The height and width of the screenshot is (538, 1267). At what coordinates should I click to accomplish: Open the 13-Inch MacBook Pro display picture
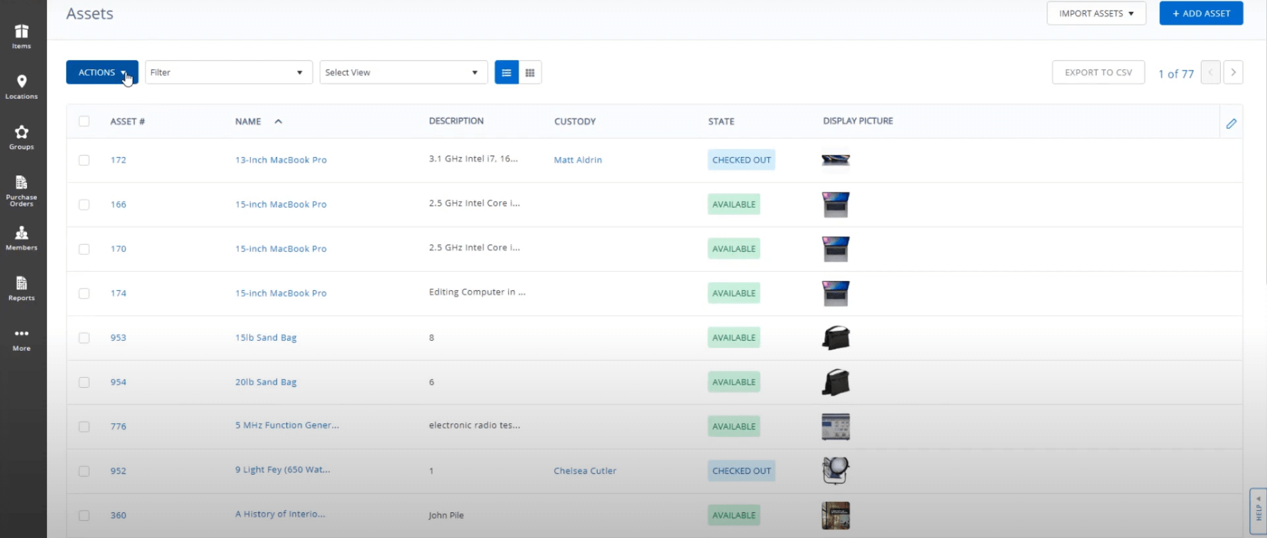[835, 160]
